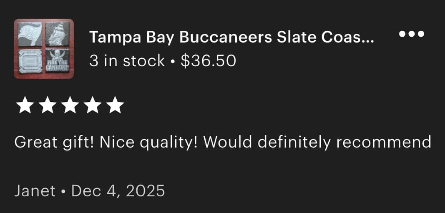Click the first rating star
Image resolution: width=445 pixels, height=213 pixels.
(x=24, y=105)
